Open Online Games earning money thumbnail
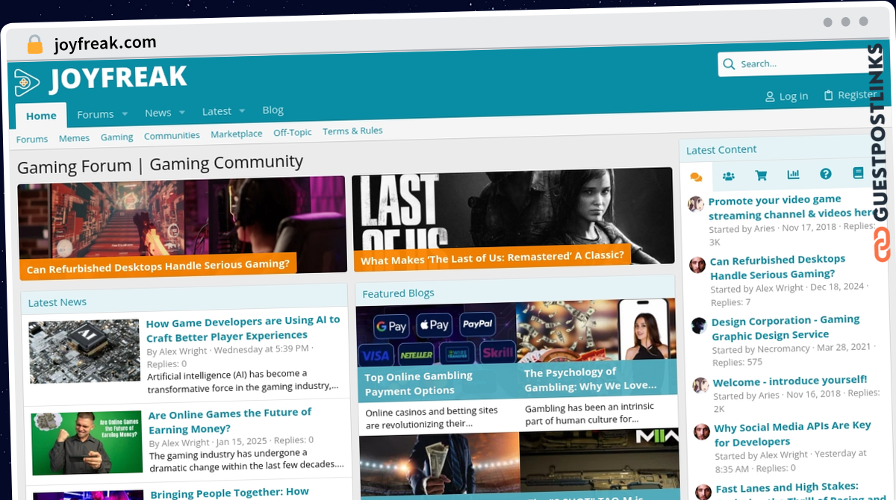This screenshot has width=896, height=500. (87, 443)
